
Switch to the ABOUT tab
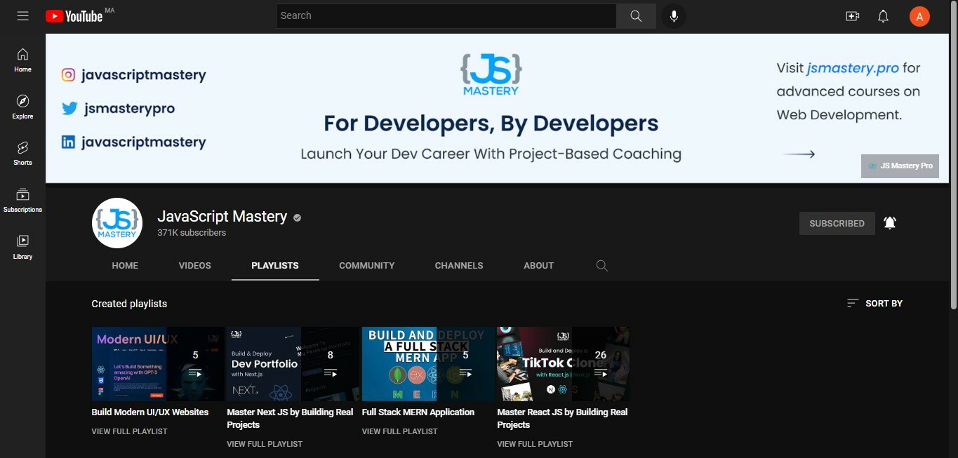pos(539,266)
